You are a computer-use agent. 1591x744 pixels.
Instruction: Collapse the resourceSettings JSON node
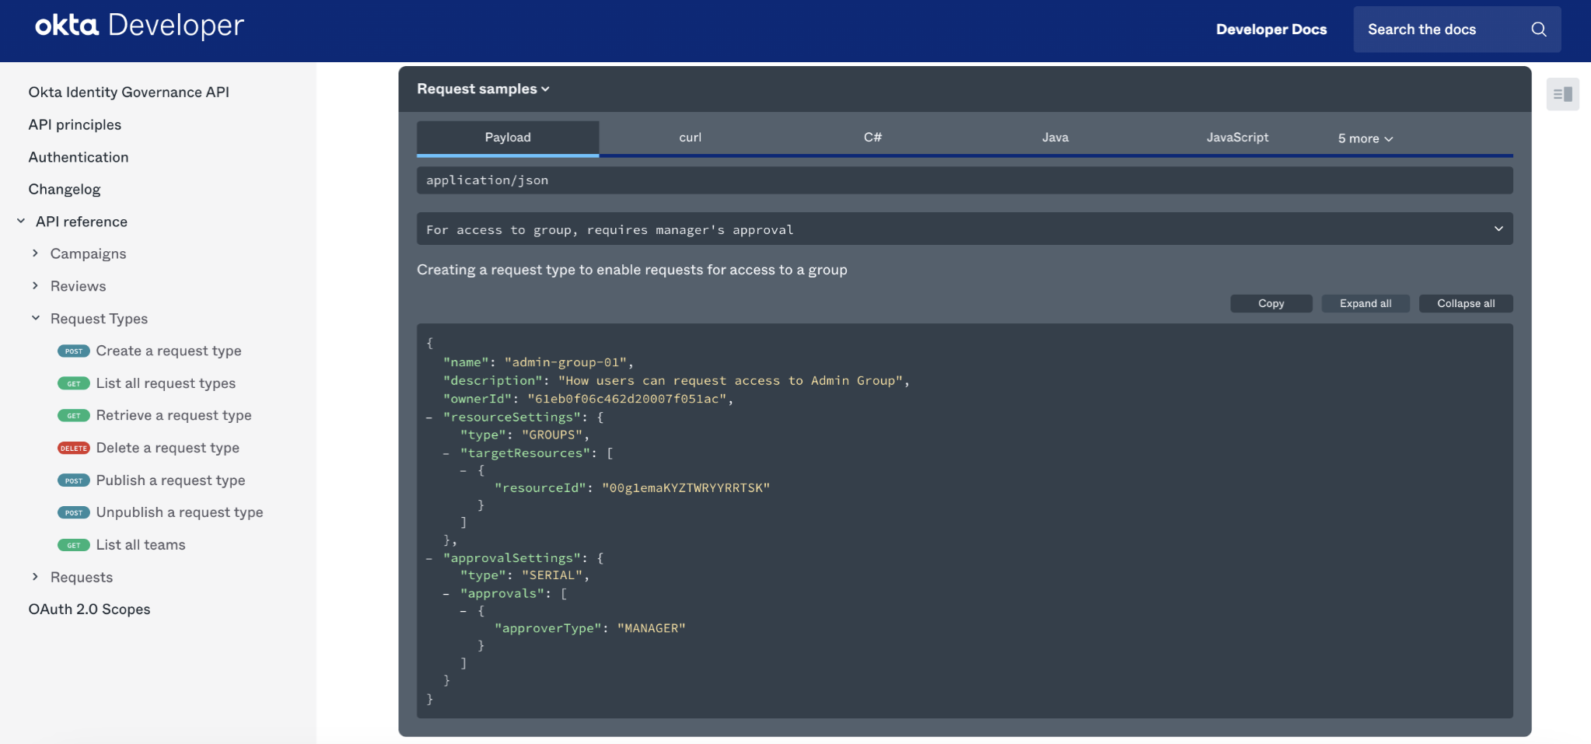point(429,417)
